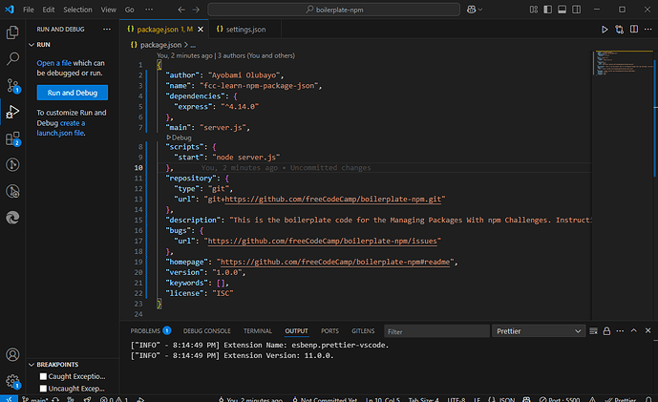Click the VS Code logo icon
Viewport: 658px width, 402px height.
10,10
